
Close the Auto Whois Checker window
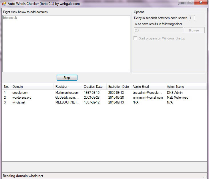(x=201, y=2)
